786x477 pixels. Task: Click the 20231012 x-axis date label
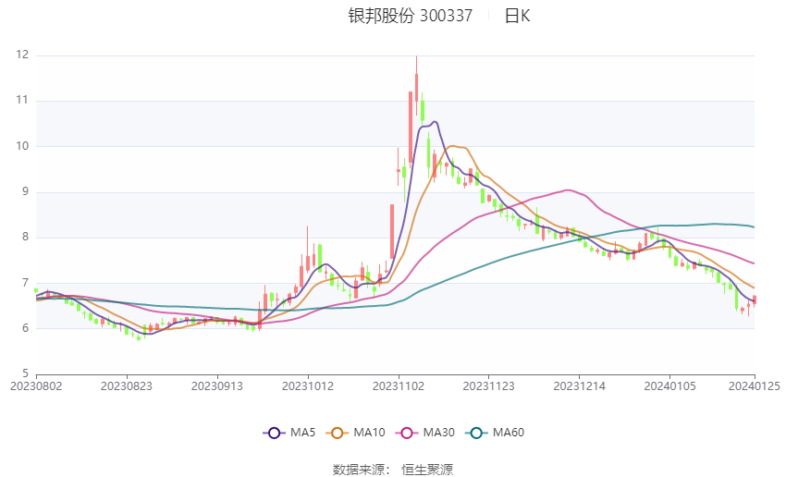click(x=308, y=386)
